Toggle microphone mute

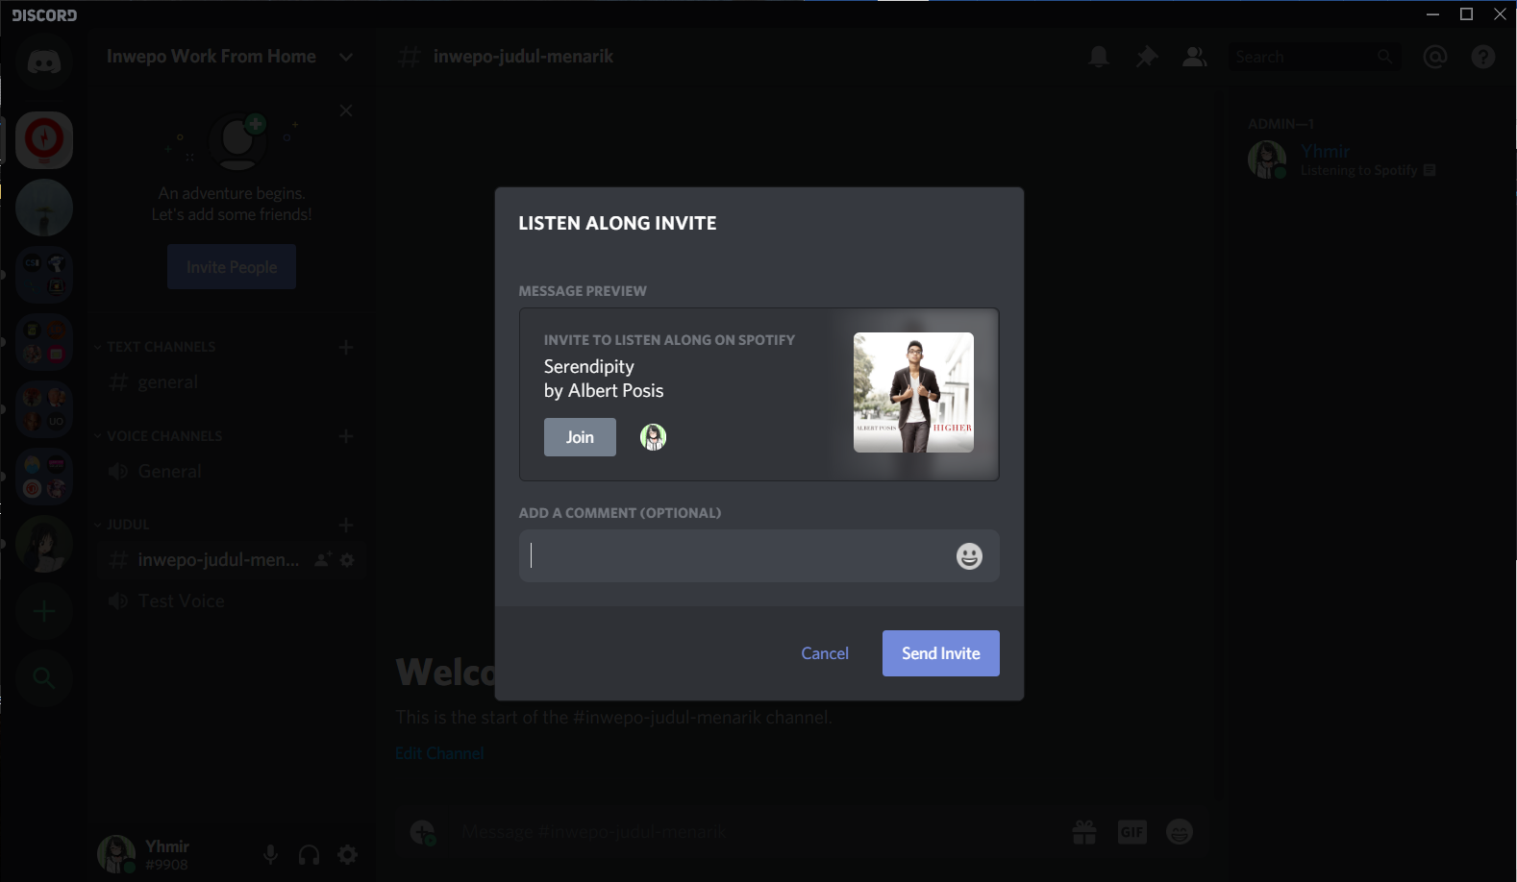[x=271, y=854]
